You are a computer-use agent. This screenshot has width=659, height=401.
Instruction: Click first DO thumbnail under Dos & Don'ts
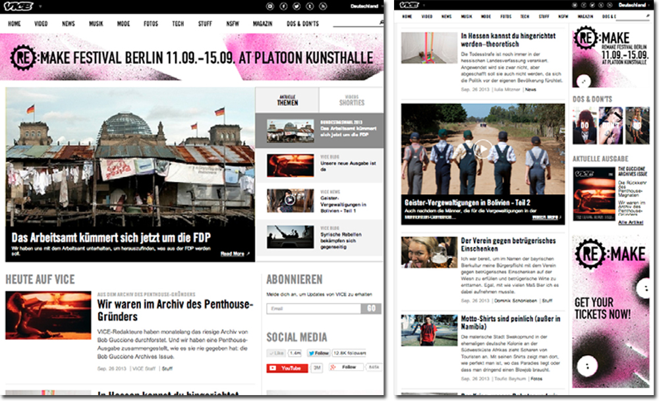[x=584, y=125]
